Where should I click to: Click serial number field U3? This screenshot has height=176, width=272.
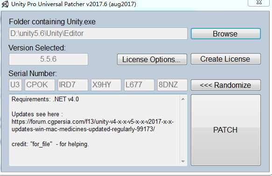click(15, 85)
